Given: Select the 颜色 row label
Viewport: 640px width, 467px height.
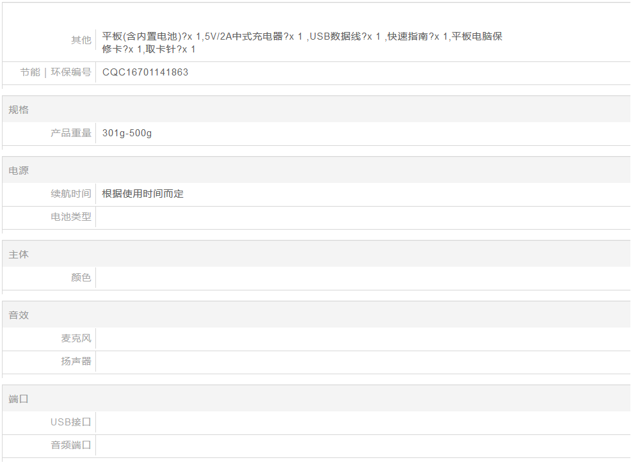Looking at the screenshot, I should tap(81, 278).
